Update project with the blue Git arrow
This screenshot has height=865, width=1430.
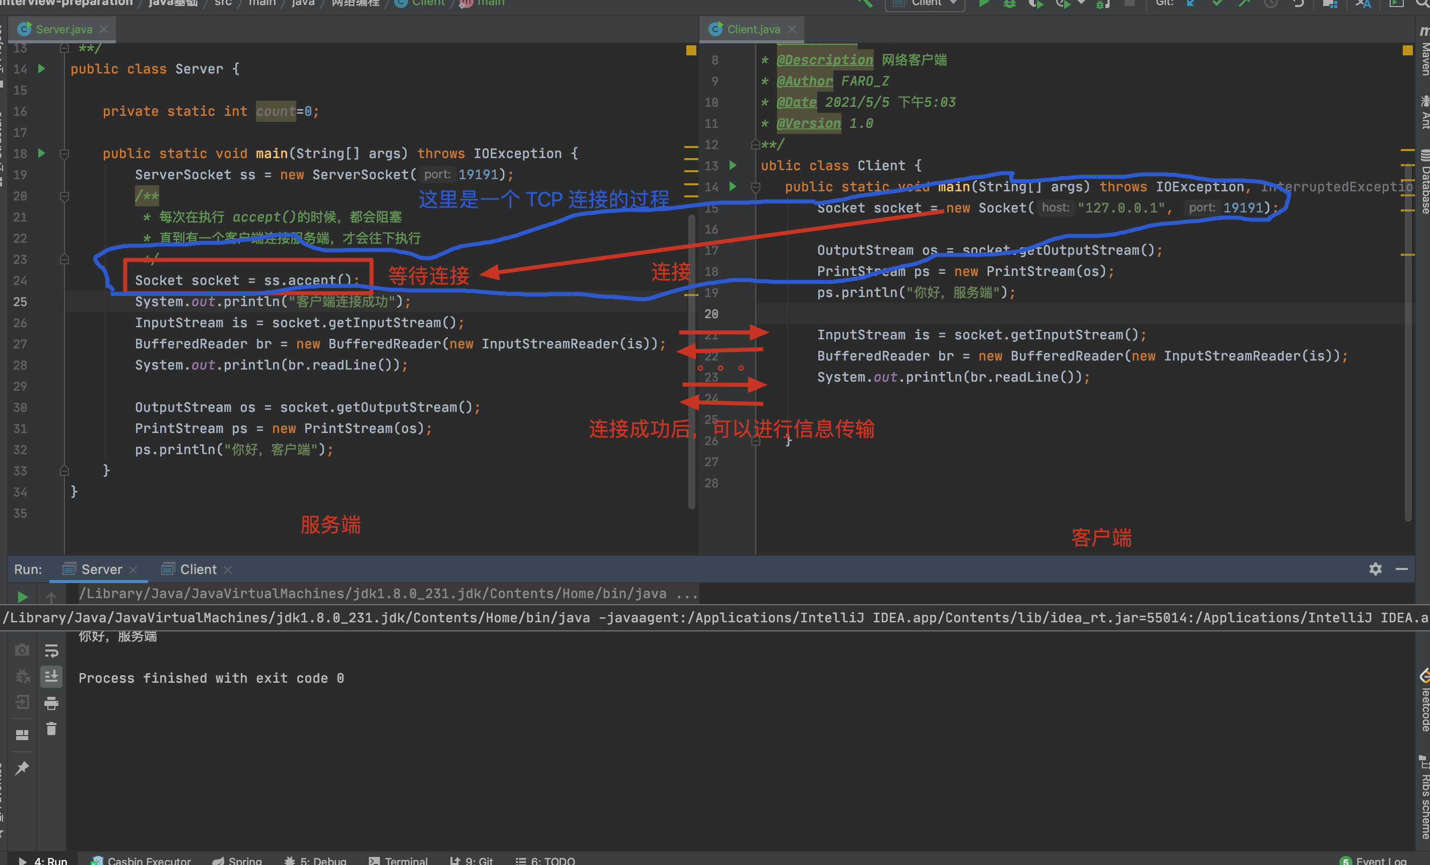tap(1191, 3)
